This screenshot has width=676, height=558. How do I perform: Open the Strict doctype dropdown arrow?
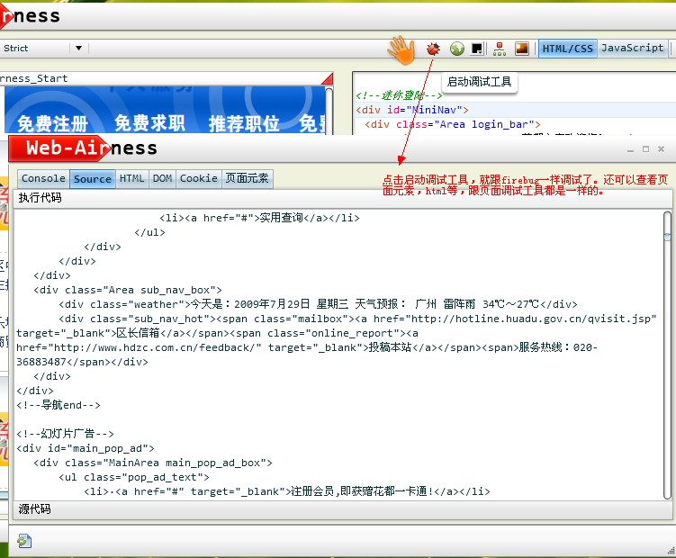coord(78,49)
